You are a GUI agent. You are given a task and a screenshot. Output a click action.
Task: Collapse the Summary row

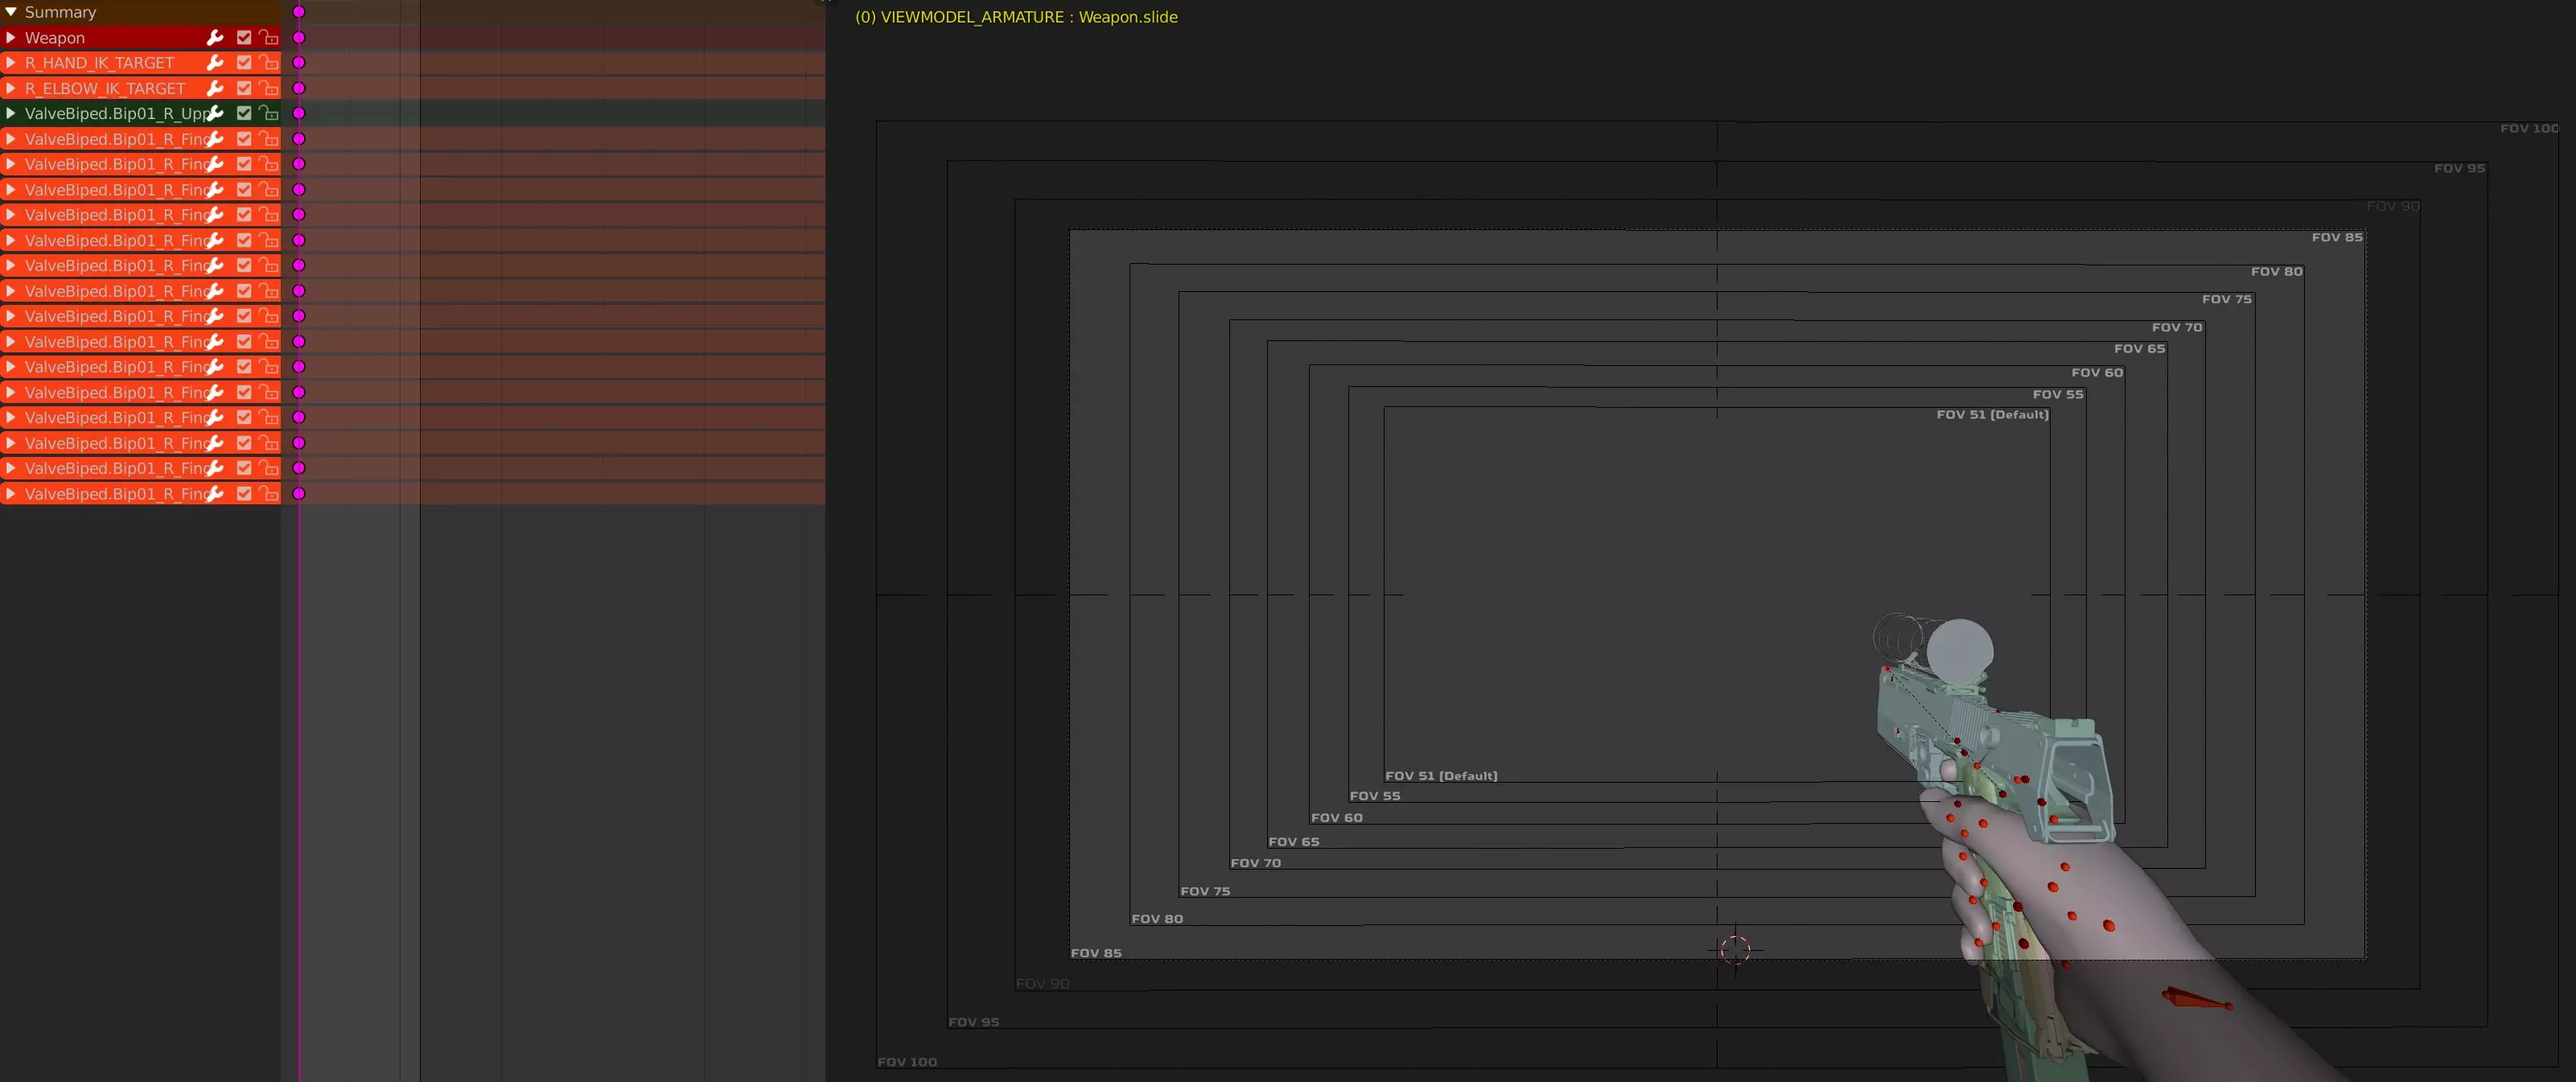click(11, 12)
